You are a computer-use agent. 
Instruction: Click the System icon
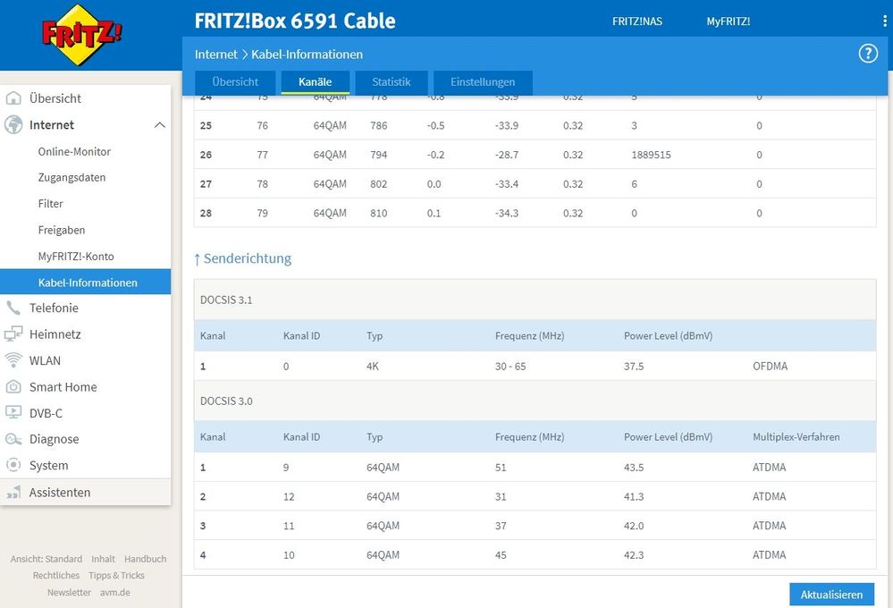tap(13, 465)
